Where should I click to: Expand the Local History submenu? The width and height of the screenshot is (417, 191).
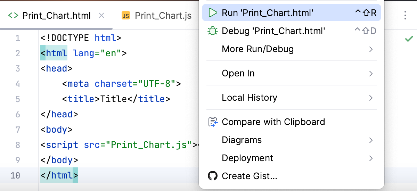371,98
